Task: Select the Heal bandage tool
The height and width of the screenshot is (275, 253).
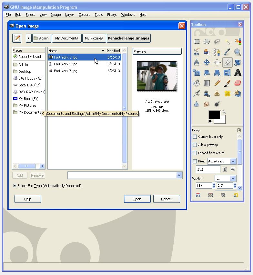Action: (x=227, y=93)
